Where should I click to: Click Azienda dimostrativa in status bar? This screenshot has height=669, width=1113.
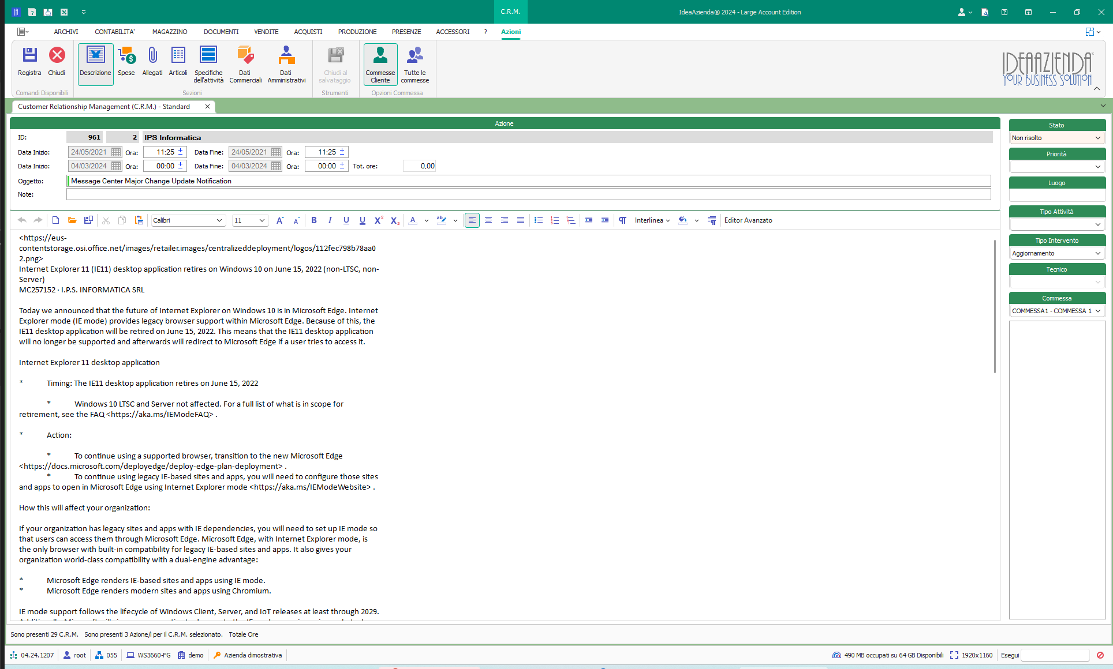point(248,655)
